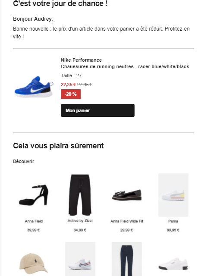Follow the Découvrir link
207x276 pixels.
tap(24, 161)
